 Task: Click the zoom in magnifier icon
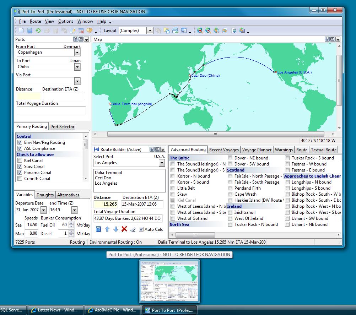[x=200, y=31]
